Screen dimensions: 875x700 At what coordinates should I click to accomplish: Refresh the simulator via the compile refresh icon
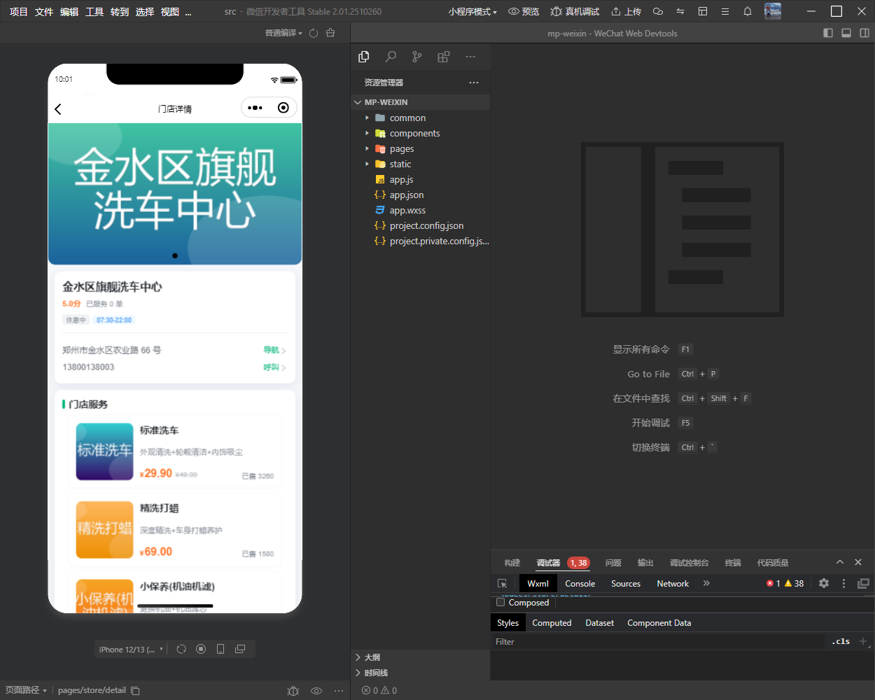(314, 33)
